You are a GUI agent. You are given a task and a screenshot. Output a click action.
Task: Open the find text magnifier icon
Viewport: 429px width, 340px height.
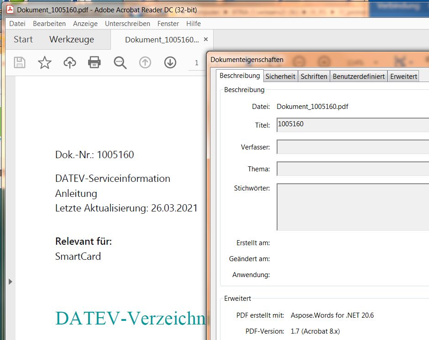(120, 62)
